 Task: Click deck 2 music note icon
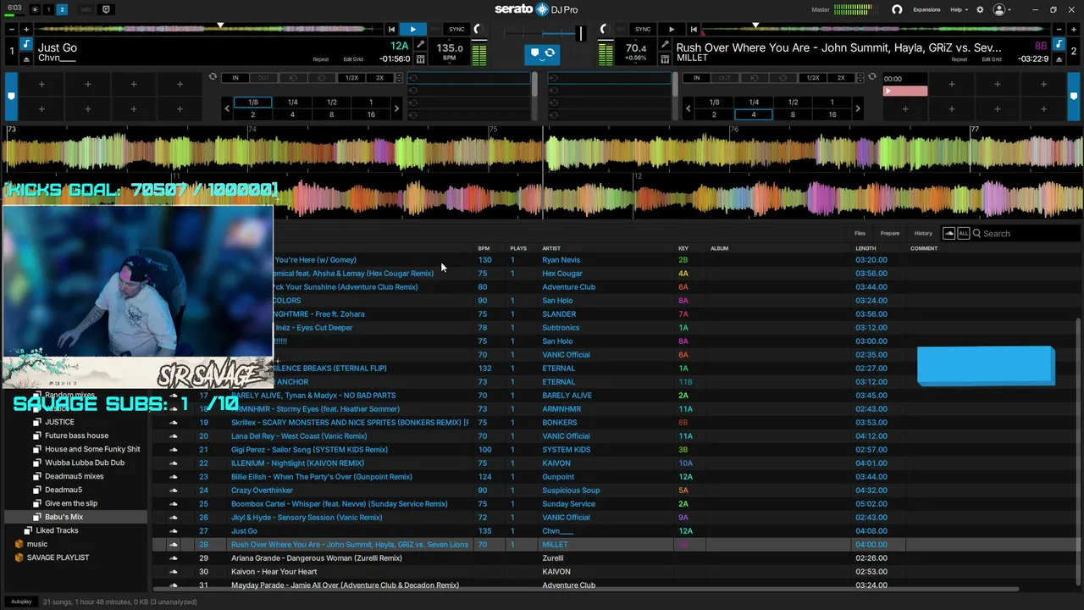pyautogui.click(x=1057, y=44)
